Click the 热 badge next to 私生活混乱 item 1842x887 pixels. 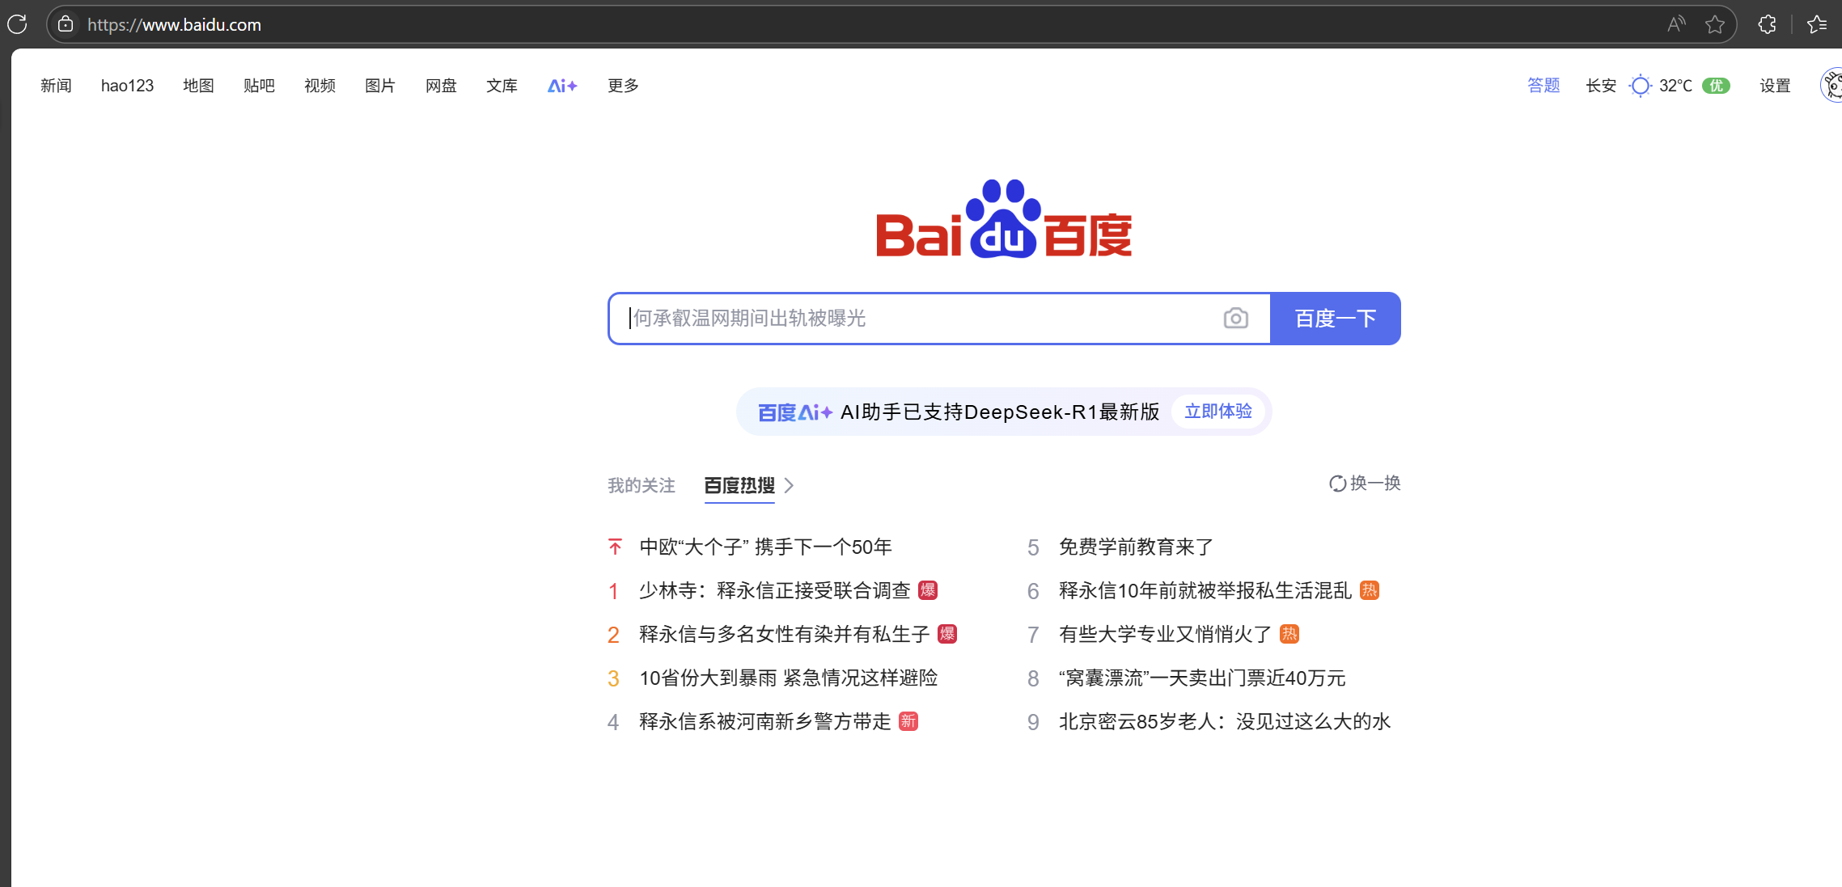pos(1370,590)
